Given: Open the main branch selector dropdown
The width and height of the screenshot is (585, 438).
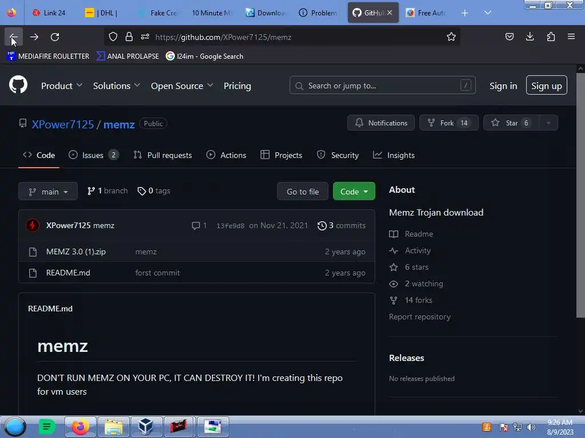Looking at the screenshot, I should click(48, 192).
